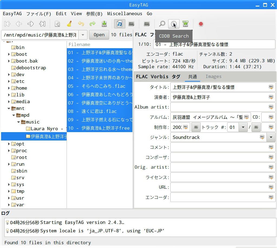Click Abc icon in the コメント field
277x248 pixels.
click(x=271, y=147)
